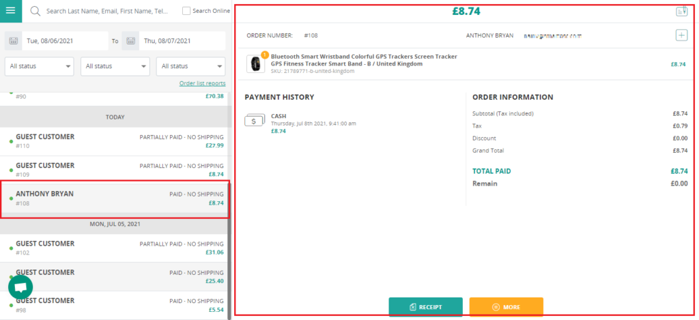
Task: Click the search magnifier icon
Action: point(35,12)
